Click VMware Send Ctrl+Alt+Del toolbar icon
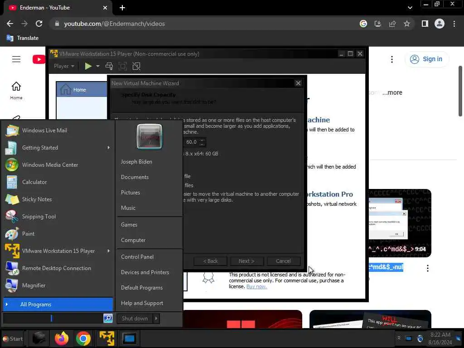The height and width of the screenshot is (348, 464). tap(109, 66)
